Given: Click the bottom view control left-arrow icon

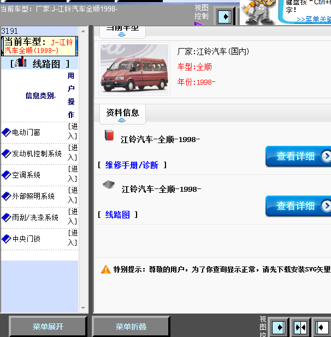Looking at the screenshot, I should 322,328.
